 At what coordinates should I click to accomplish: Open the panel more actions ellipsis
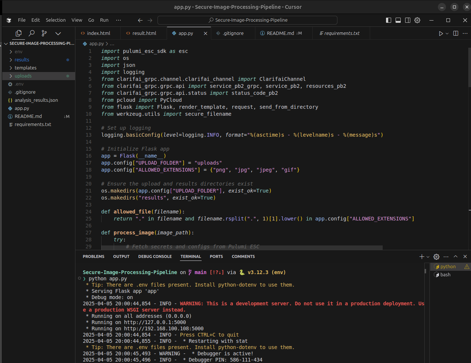pyautogui.click(x=446, y=256)
